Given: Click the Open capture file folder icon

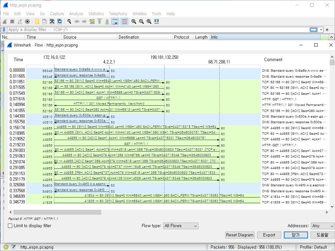Looking at the screenshot, I should (x=37, y=21).
